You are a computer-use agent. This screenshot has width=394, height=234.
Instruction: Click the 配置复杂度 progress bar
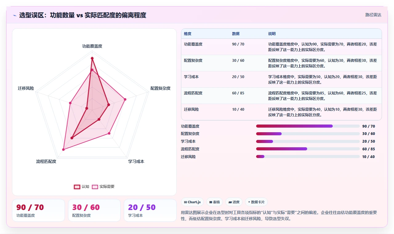(x=308, y=134)
